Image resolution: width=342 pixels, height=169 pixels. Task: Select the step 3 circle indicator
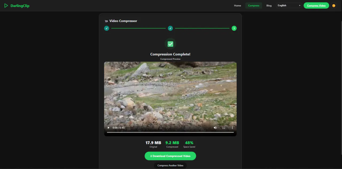tap(234, 28)
